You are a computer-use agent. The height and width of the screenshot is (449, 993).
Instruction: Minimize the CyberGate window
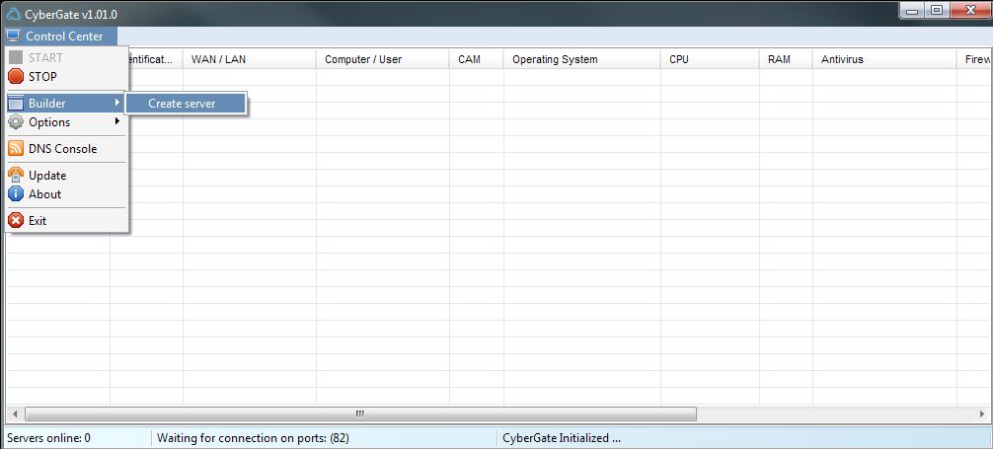click(913, 10)
